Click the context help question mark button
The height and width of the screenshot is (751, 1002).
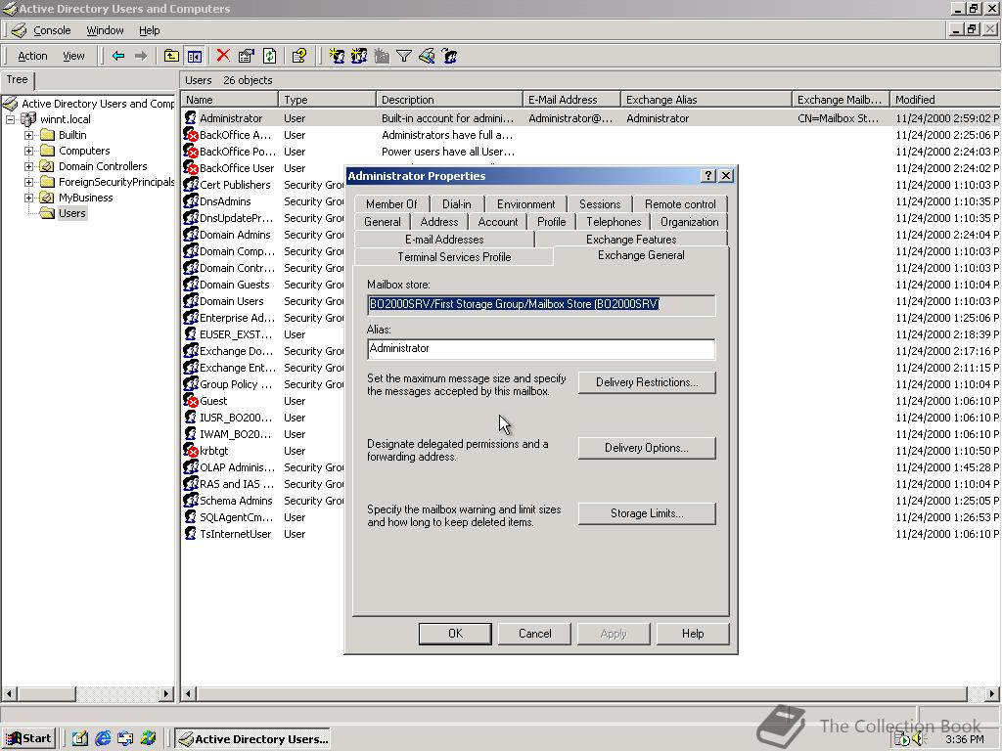[x=708, y=176]
